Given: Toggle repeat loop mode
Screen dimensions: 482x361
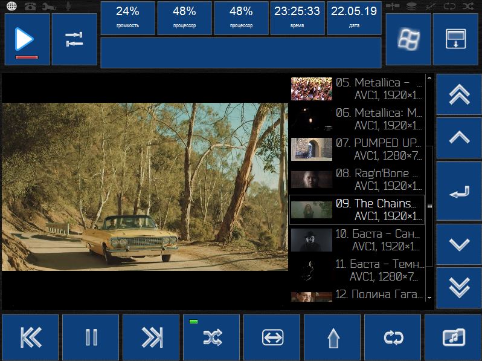Looking at the screenshot, I should [x=393, y=337].
